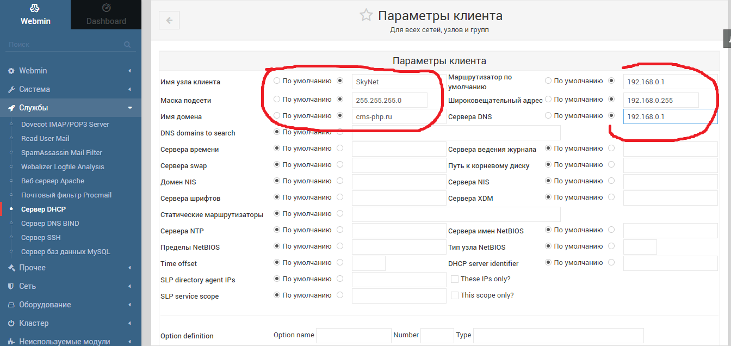This screenshot has height=346, width=731.
Task: Click the search magnifier icon in sidebar
Action: pyautogui.click(x=127, y=45)
